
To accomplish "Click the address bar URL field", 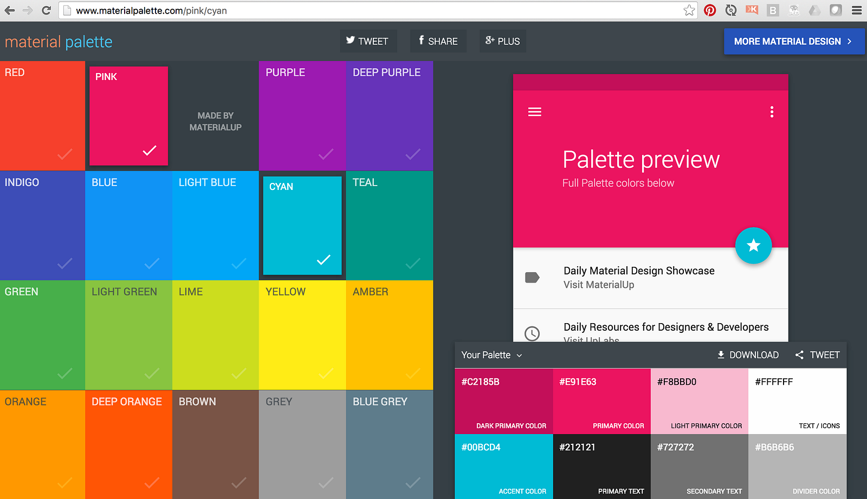I will [374, 10].
